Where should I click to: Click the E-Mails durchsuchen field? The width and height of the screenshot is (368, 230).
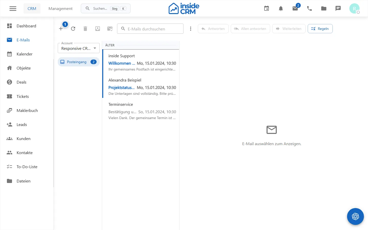[150, 29]
